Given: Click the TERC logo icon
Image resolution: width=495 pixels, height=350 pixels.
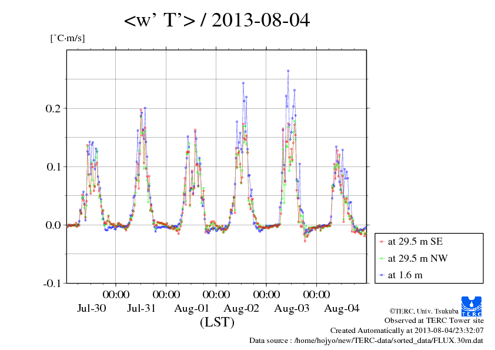Looking at the screenshot, I should tap(471, 306).
